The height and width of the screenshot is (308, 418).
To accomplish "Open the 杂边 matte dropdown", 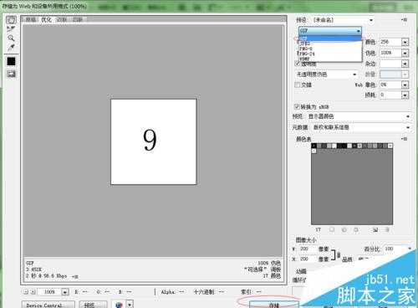I will [x=405, y=64].
